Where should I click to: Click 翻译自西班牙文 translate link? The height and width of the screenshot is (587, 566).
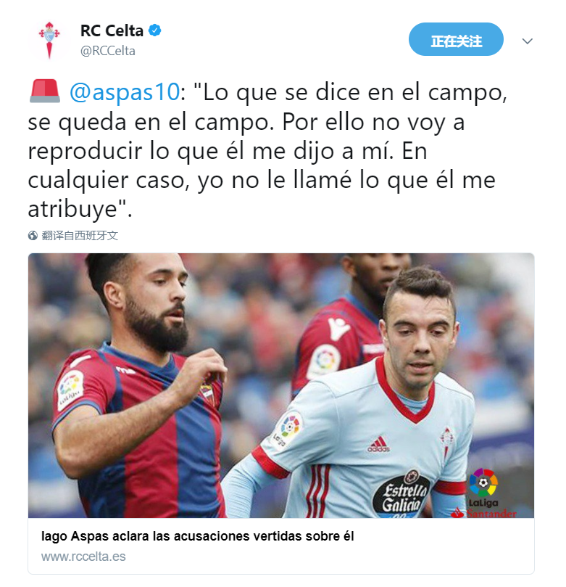click(x=80, y=236)
